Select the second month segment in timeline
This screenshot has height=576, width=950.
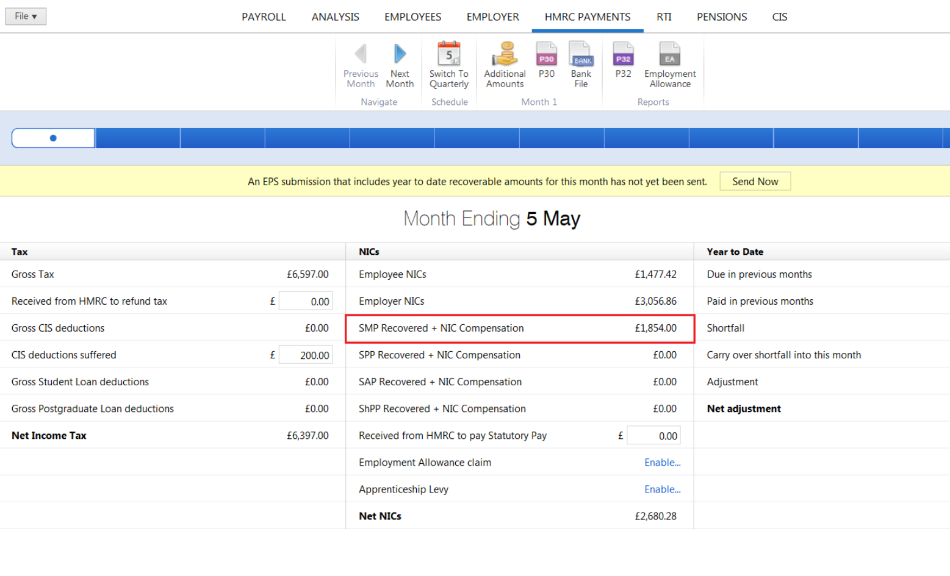click(138, 138)
